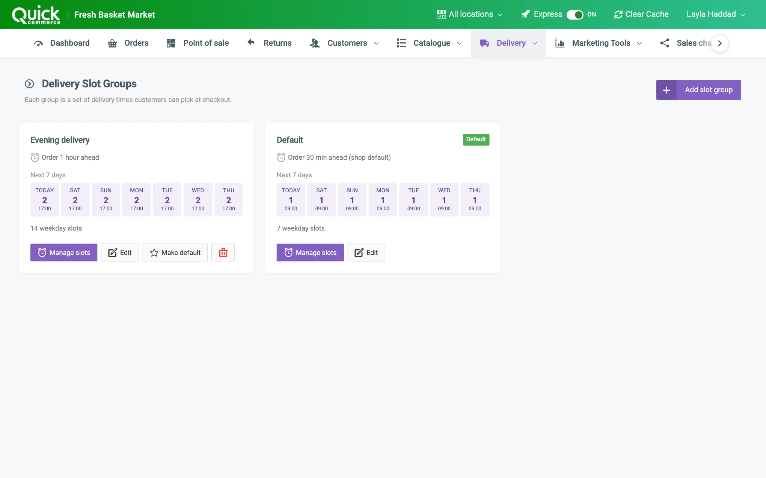
Task: Click the Sales channels share icon
Action: [x=665, y=43]
